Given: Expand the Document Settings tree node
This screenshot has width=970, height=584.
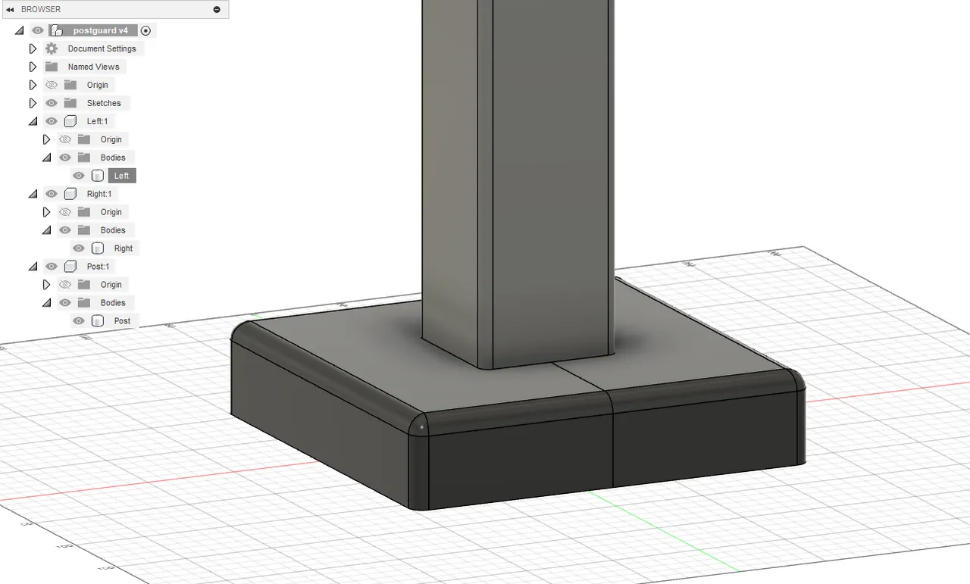Looking at the screenshot, I should point(33,48).
